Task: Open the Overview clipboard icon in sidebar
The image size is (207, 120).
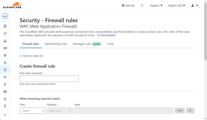Action: click(x=5, y=26)
